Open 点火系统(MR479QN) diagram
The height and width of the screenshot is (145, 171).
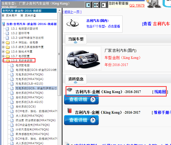click(29, 116)
